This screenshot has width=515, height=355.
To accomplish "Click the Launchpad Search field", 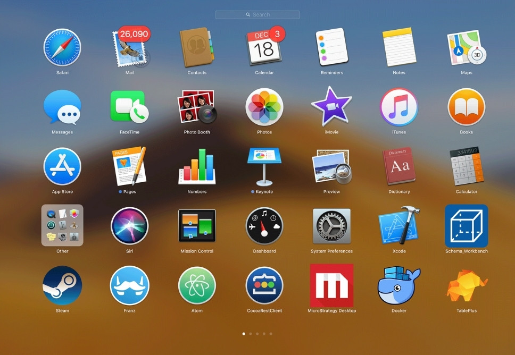I will [x=257, y=15].
